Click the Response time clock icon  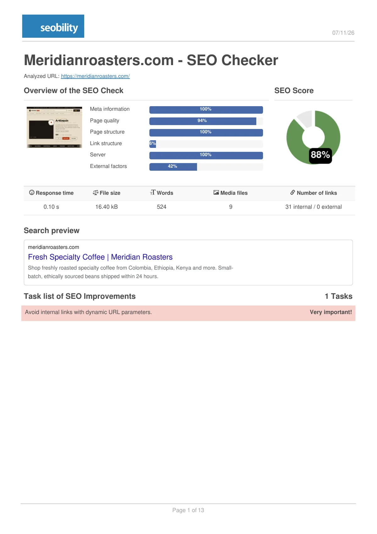(32, 192)
